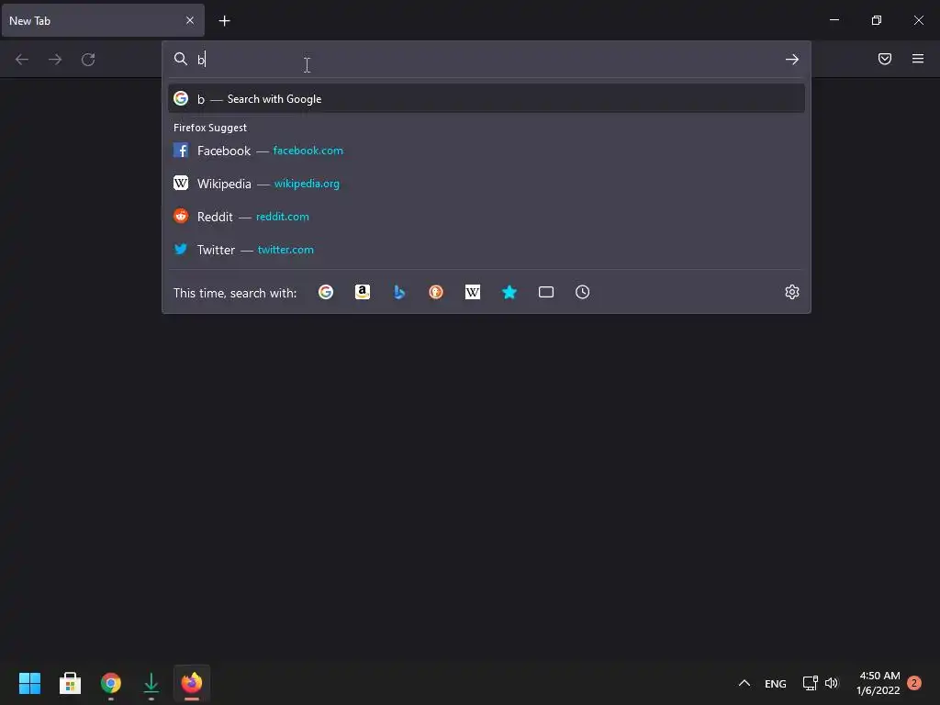Search history via the clock icon

pos(583,292)
